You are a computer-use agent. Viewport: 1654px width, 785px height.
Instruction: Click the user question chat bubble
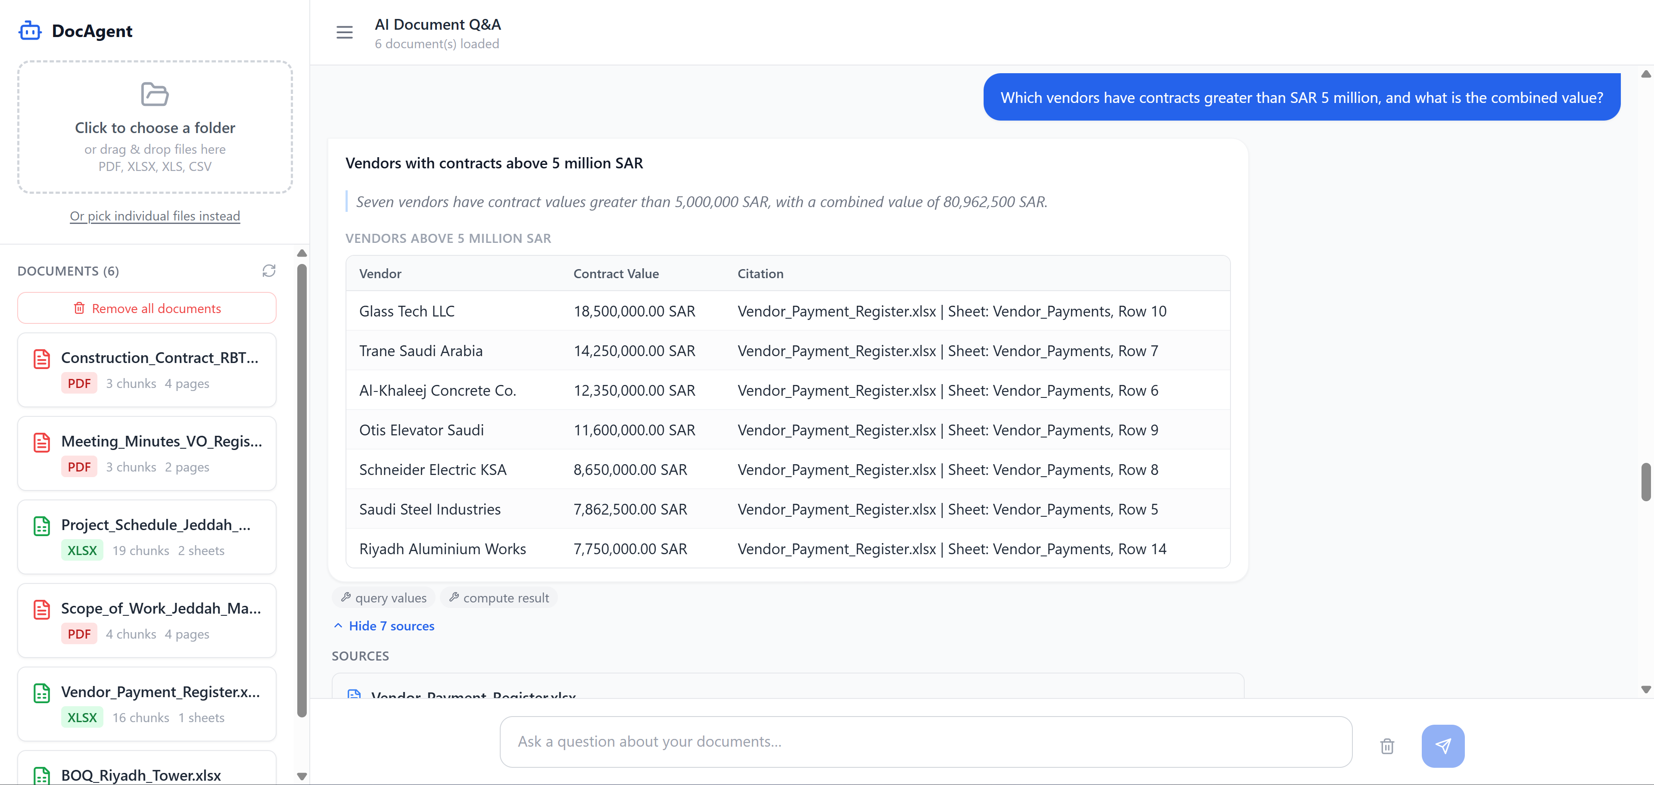click(x=1302, y=97)
